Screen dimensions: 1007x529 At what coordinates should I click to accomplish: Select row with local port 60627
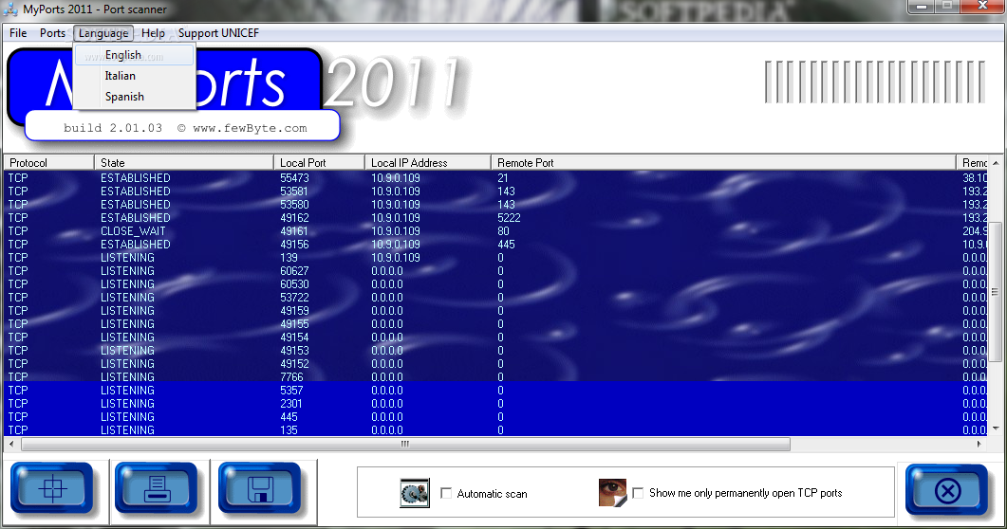point(496,270)
